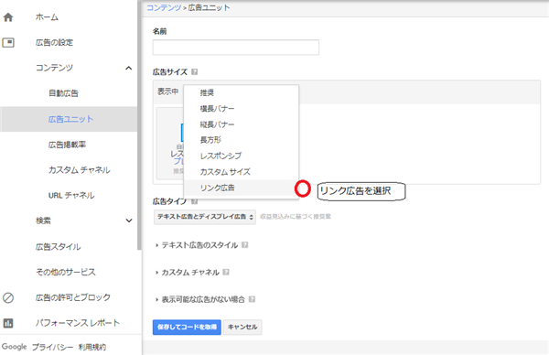Open その他のサービス in the sidebar

[x=66, y=272]
